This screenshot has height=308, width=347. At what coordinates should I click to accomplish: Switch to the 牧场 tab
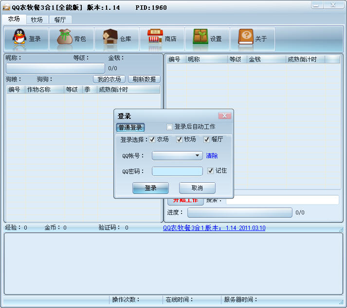click(37, 19)
